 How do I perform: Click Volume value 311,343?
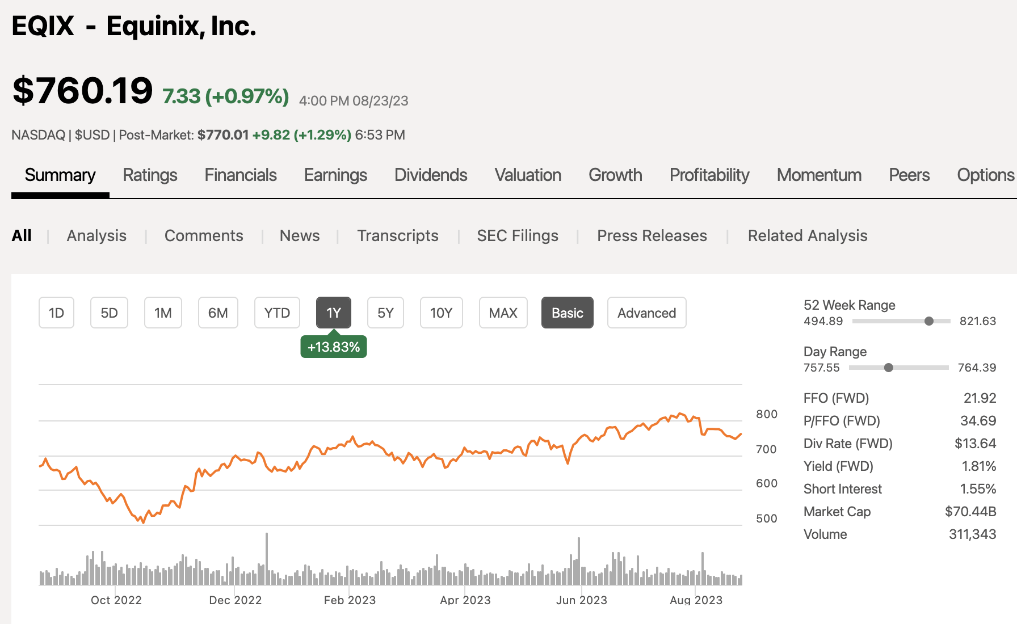[972, 534]
